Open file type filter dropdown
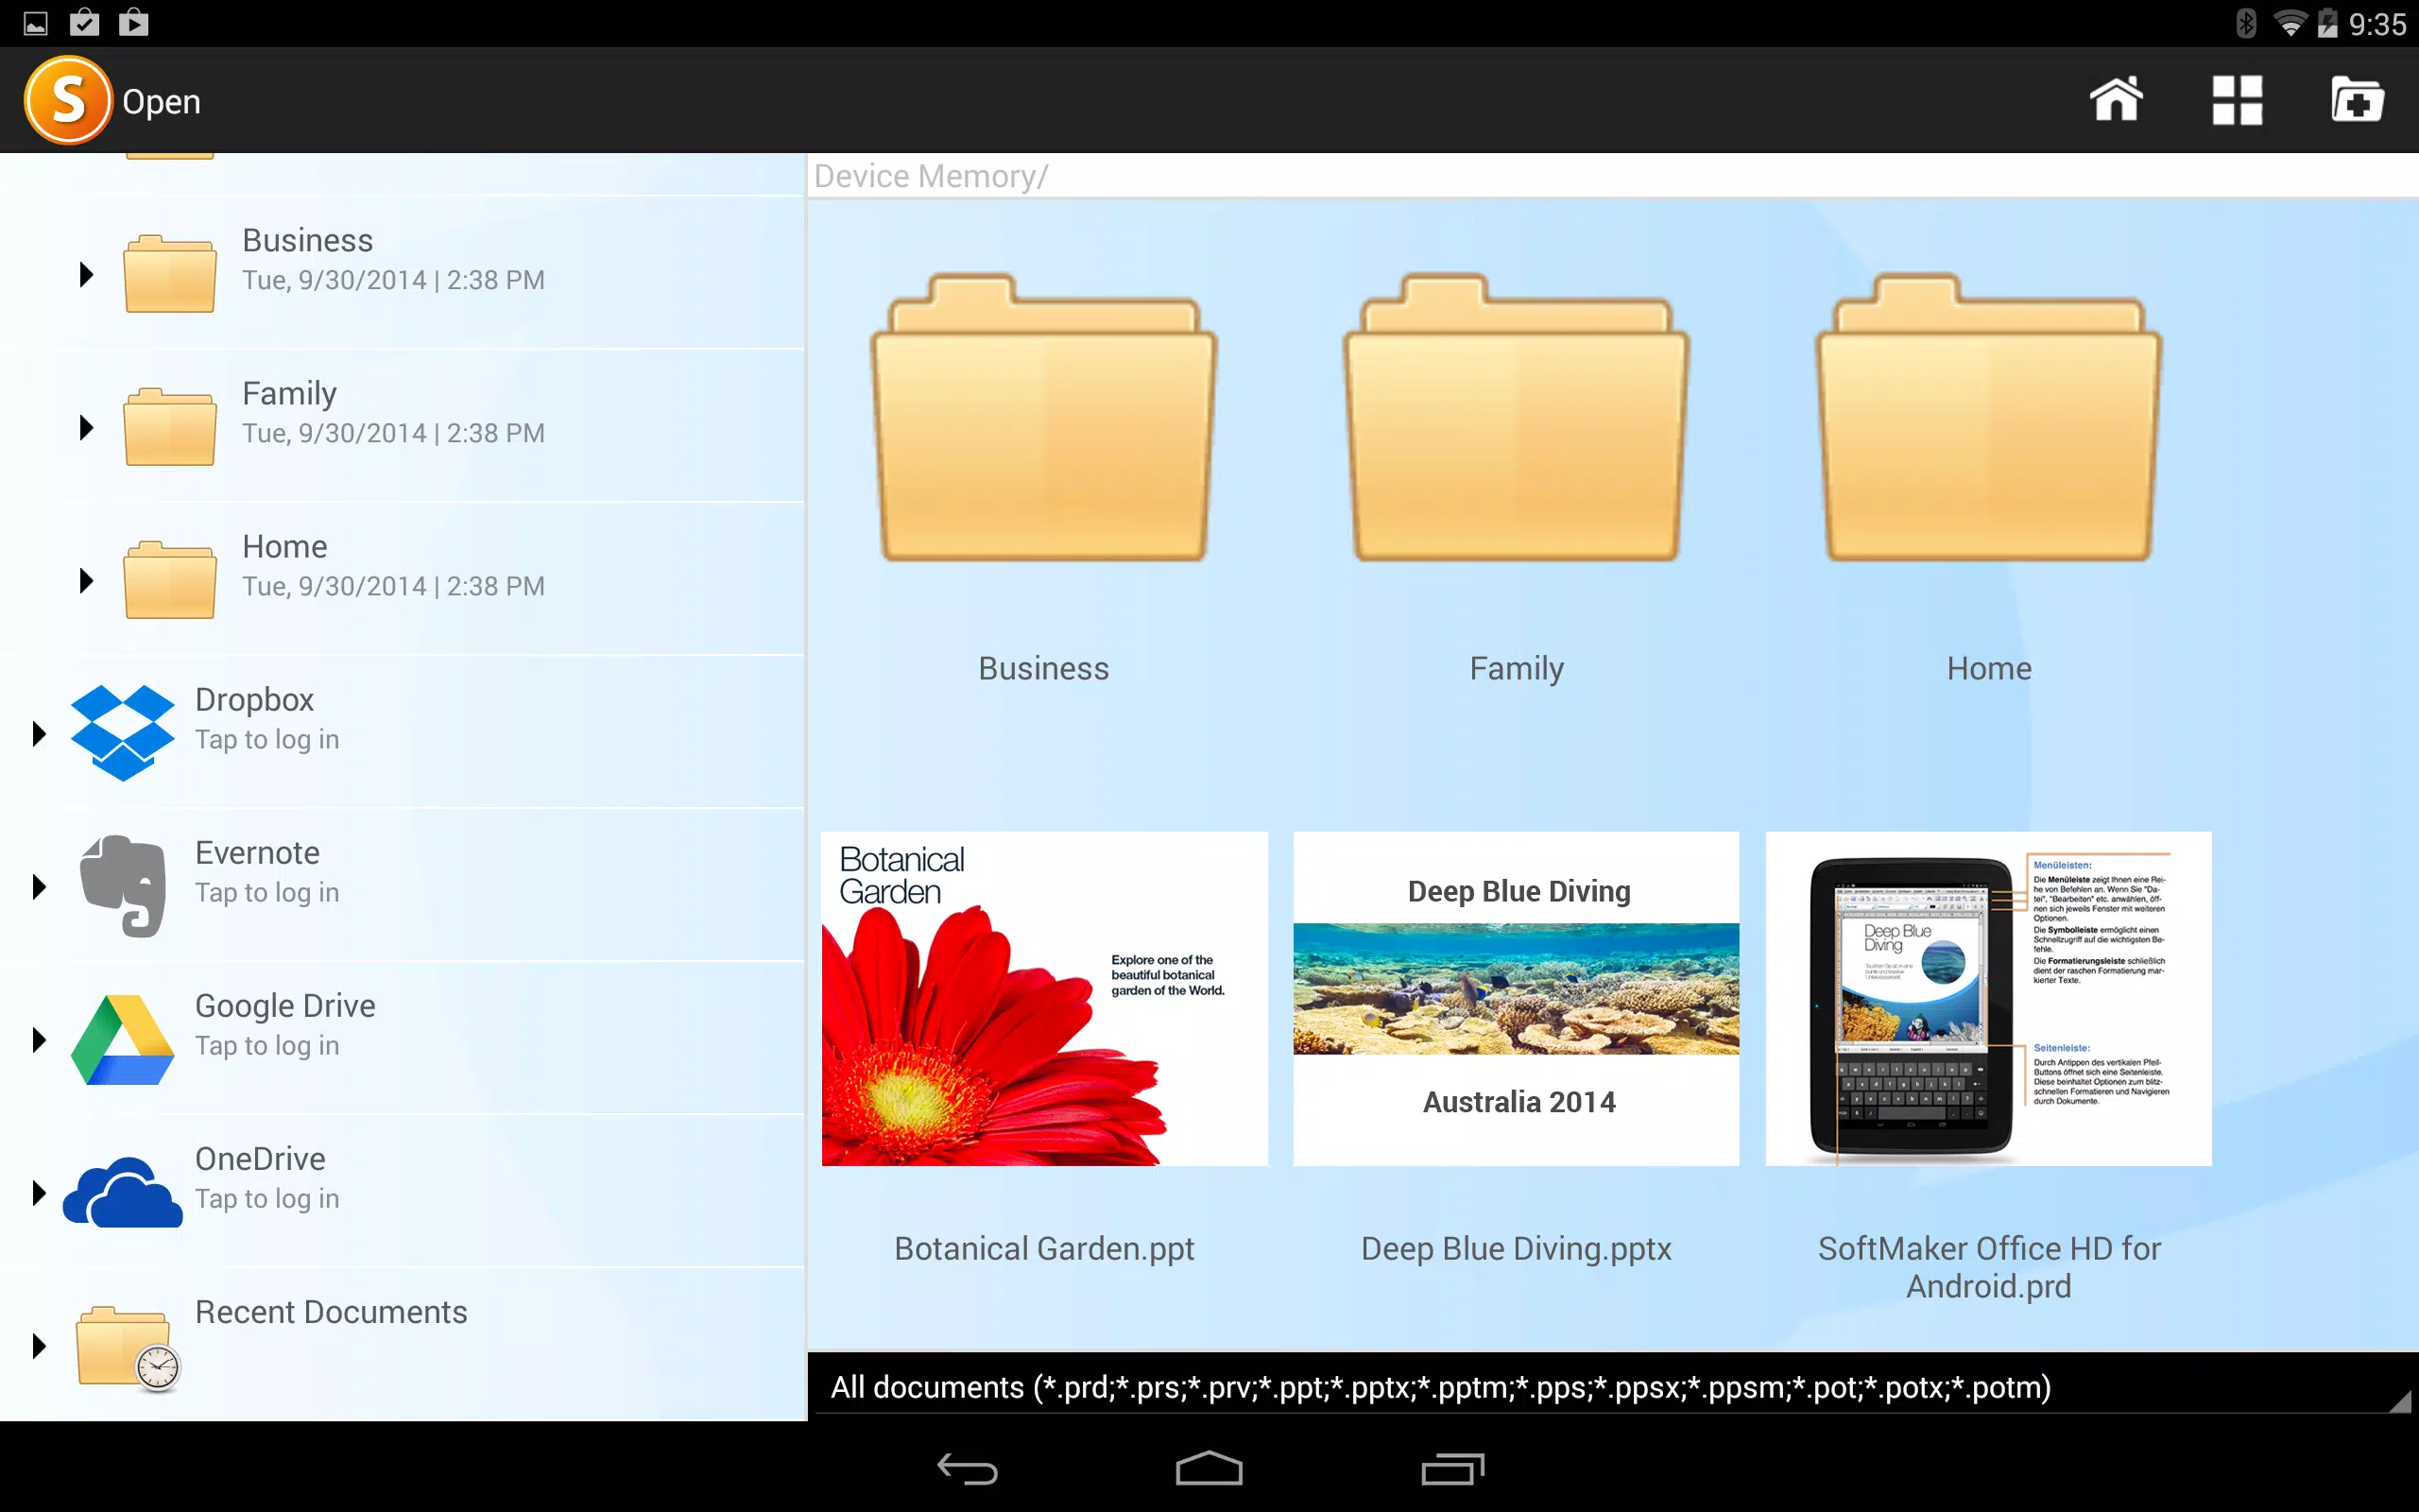Image resolution: width=2419 pixels, height=1512 pixels. coord(1612,1386)
